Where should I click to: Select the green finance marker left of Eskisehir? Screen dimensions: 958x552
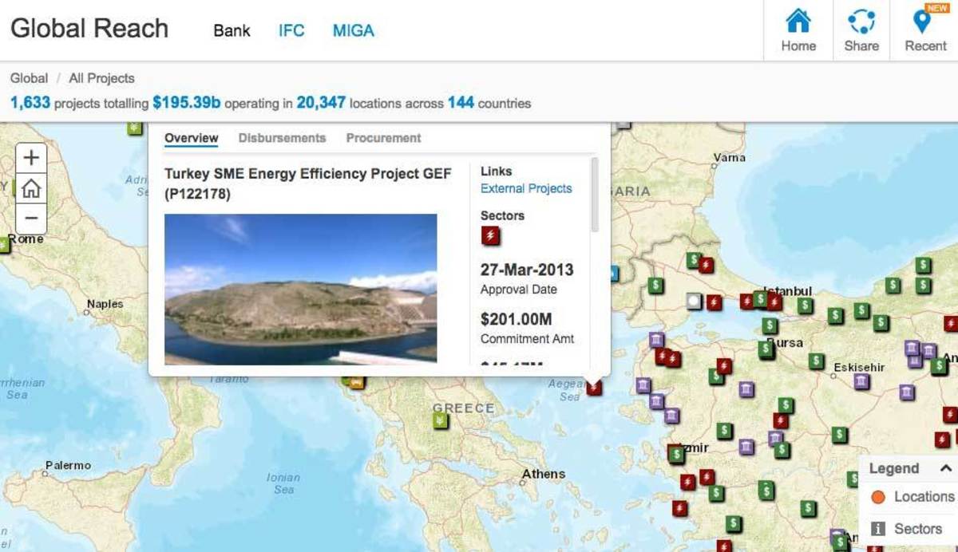click(x=815, y=361)
